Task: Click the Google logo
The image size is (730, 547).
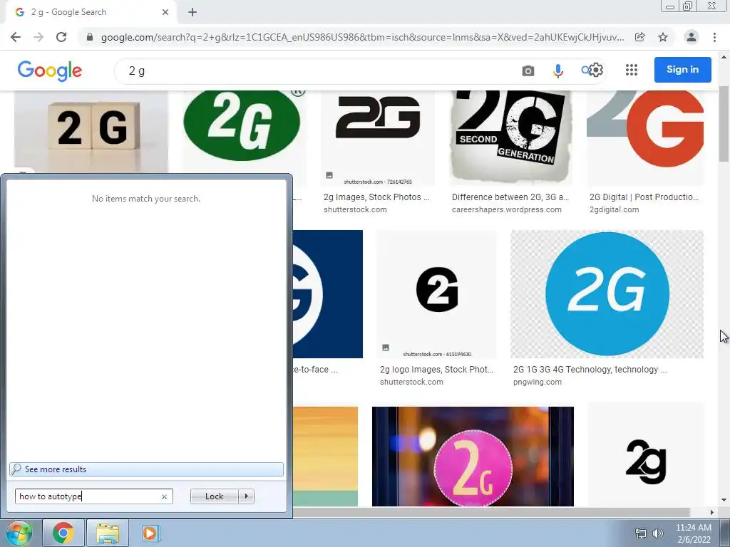Action: (x=50, y=71)
